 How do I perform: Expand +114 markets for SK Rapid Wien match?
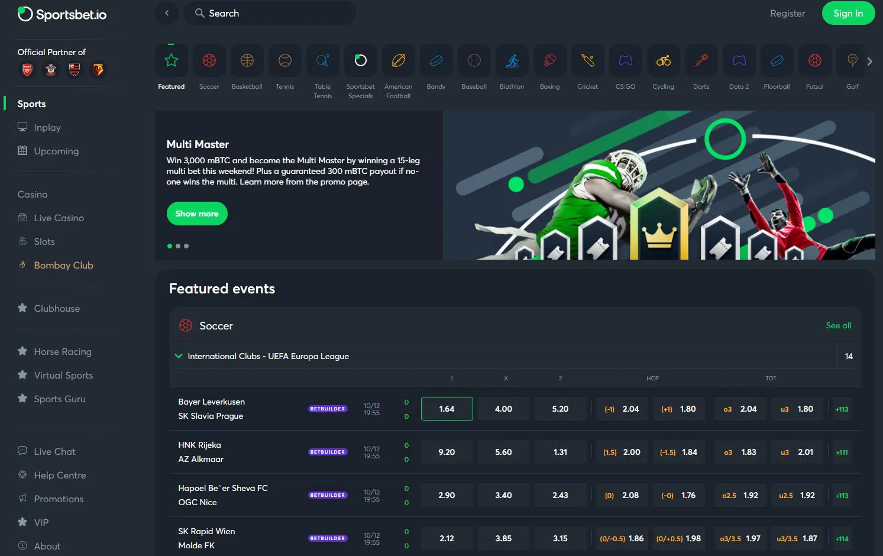(x=842, y=538)
